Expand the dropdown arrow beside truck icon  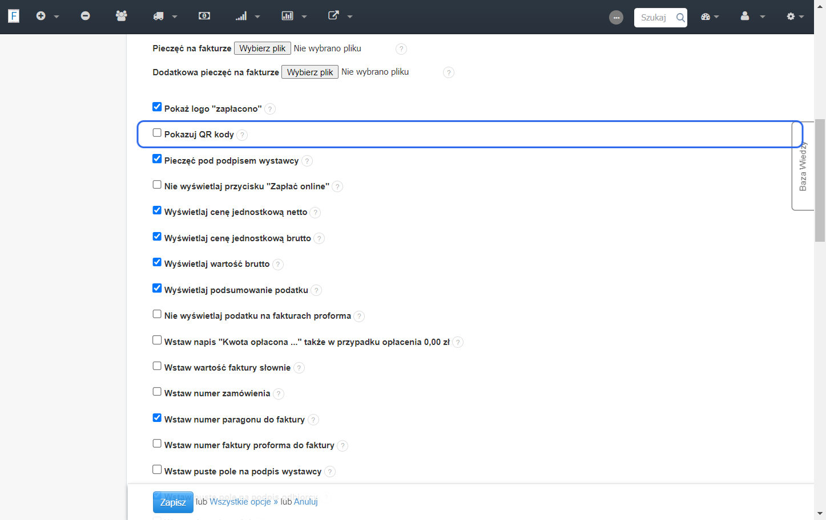pos(175,17)
